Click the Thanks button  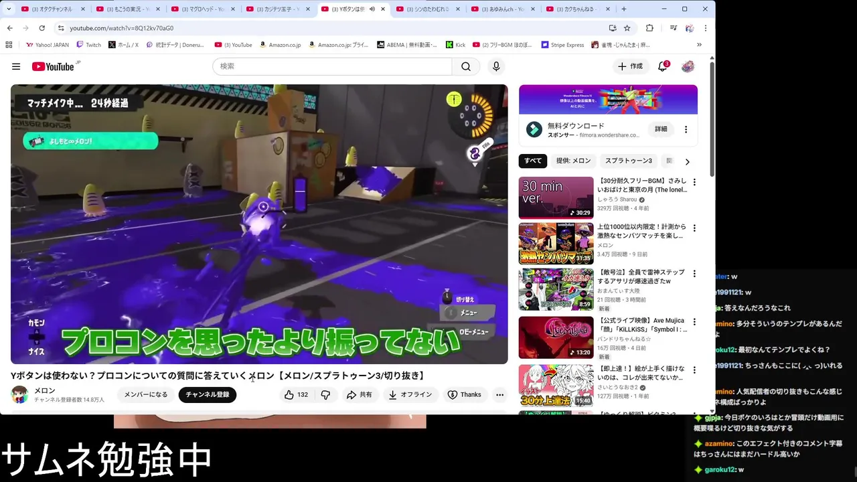click(464, 394)
